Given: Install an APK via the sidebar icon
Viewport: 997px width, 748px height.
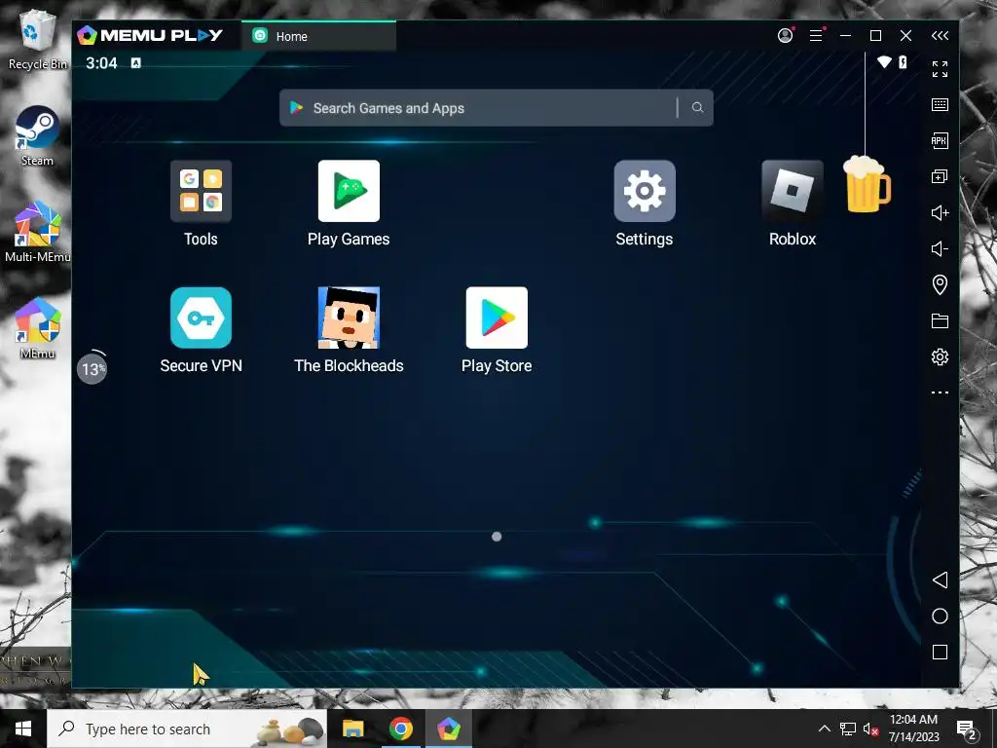Looking at the screenshot, I should tap(940, 140).
